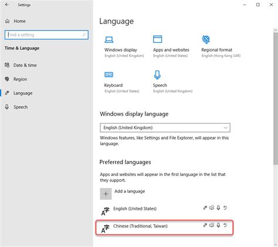278x247 pixels.
Task: Open the Speech tile microphone icon
Action: [157, 75]
